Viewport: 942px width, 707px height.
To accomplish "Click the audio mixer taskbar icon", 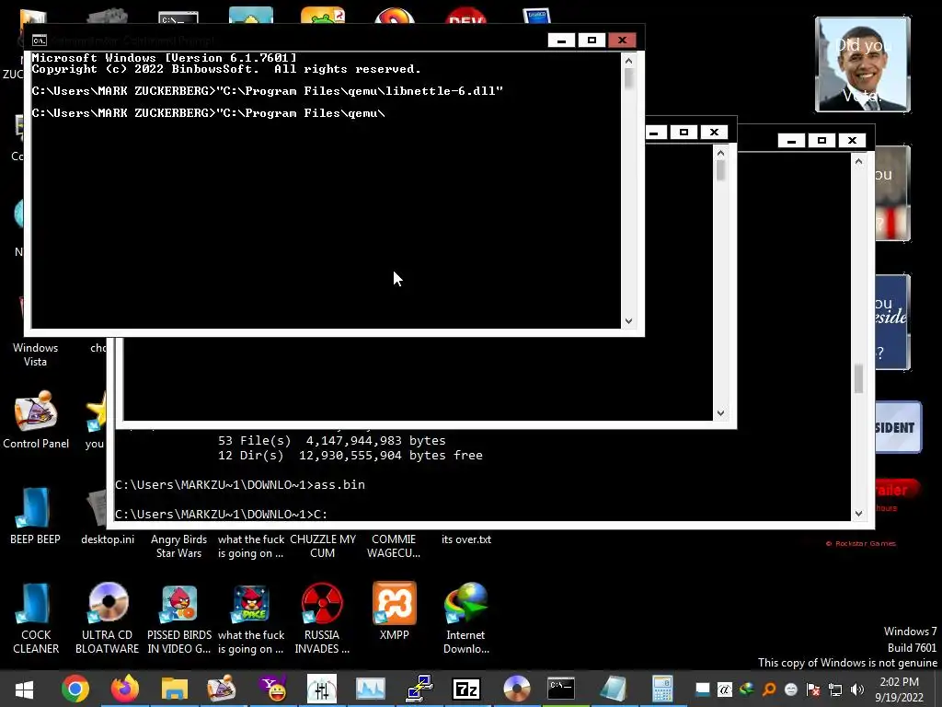I will click(322, 689).
